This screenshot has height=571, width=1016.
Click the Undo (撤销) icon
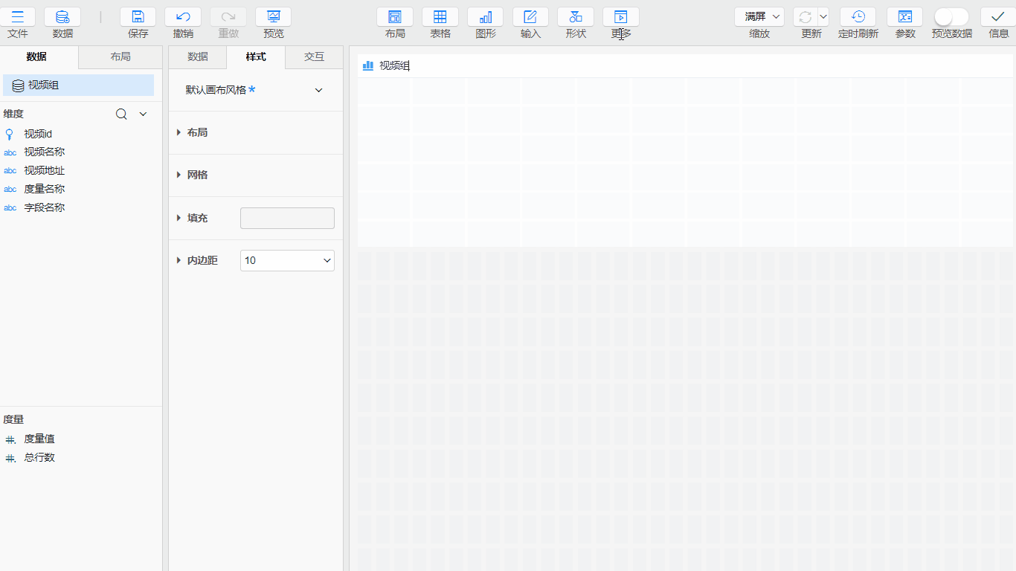(183, 17)
